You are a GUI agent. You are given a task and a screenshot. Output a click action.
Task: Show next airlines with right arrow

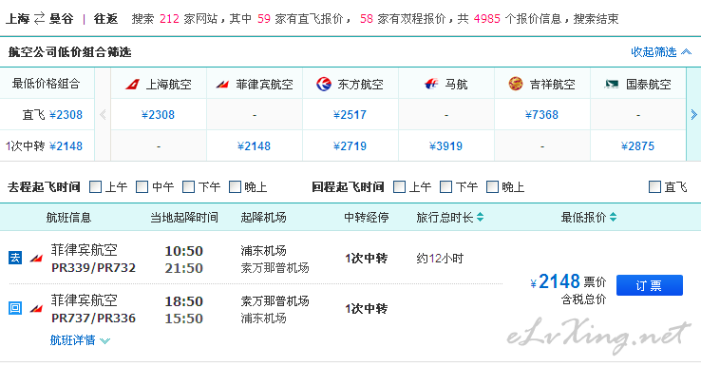point(693,115)
